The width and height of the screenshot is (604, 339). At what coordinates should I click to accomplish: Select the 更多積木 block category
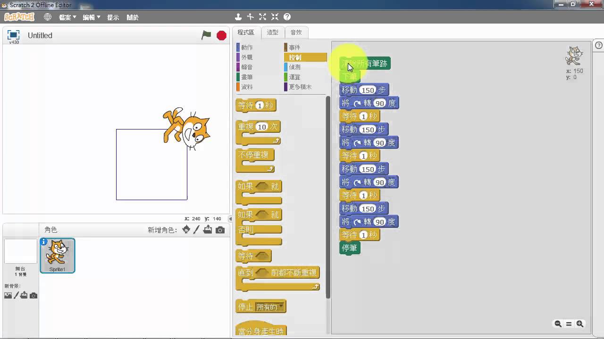click(305, 87)
